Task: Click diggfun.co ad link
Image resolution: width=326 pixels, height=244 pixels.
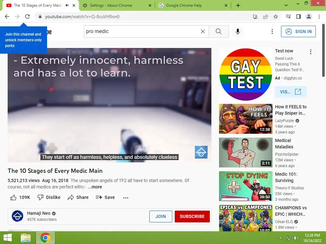Action: [293, 78]
